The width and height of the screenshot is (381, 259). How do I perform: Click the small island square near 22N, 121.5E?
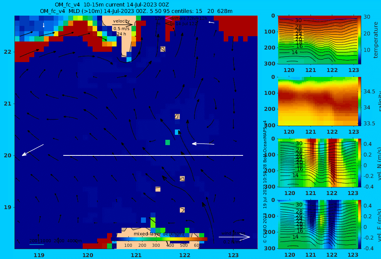click(x=163, y=49)
